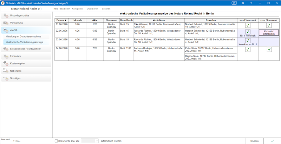This screenshot has width=281, height=144.
Task: Open the Nebenakte sidebar section
Action: tap(26, 71)
